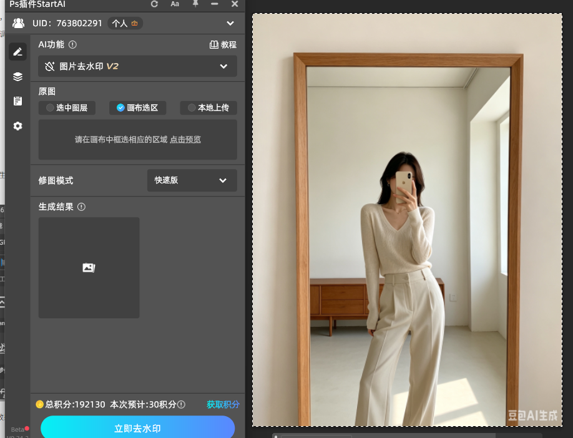Image resolution: width=573 pixels, height=438 pixels.
Task: Open the 教程 tutorial link
Action: 223,44
